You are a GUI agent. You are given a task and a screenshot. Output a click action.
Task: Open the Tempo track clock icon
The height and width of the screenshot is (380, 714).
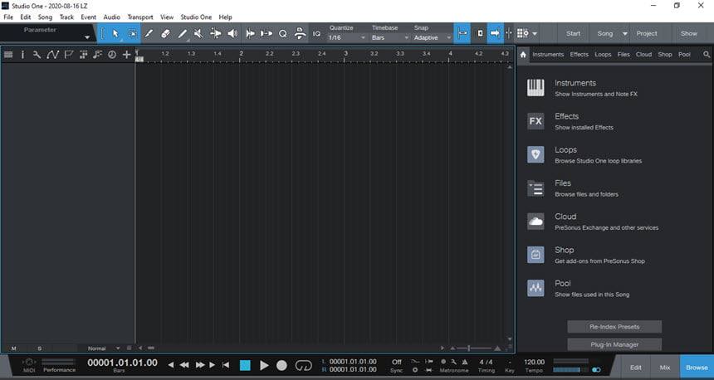(112, 55)
